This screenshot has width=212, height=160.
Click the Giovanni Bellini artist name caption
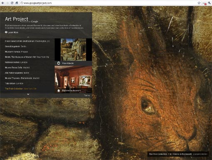click(200, 154)
